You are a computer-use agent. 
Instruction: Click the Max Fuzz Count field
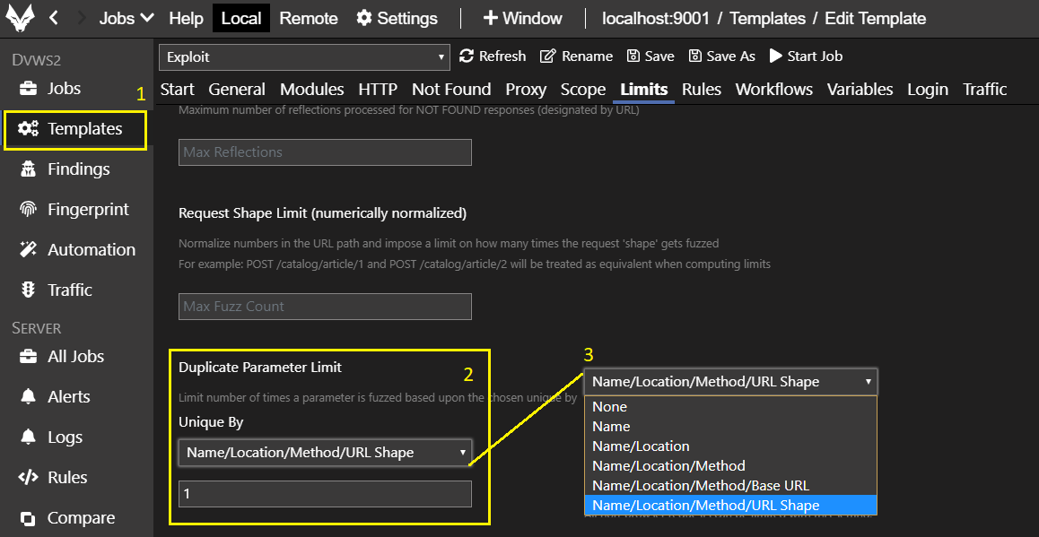point(325,307)
